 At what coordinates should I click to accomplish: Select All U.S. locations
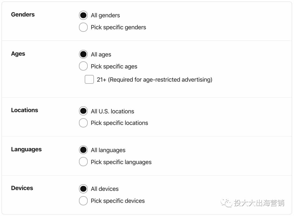click(83, 111)
